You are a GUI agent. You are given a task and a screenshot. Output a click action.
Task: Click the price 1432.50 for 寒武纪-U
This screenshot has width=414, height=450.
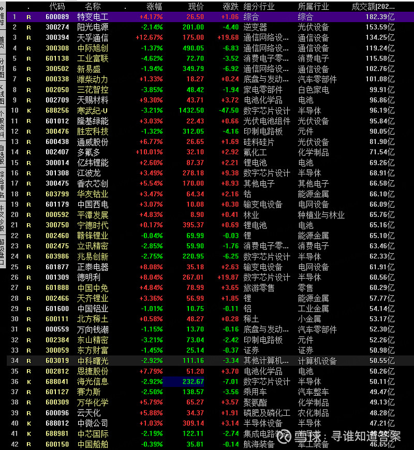coord(191,110)
